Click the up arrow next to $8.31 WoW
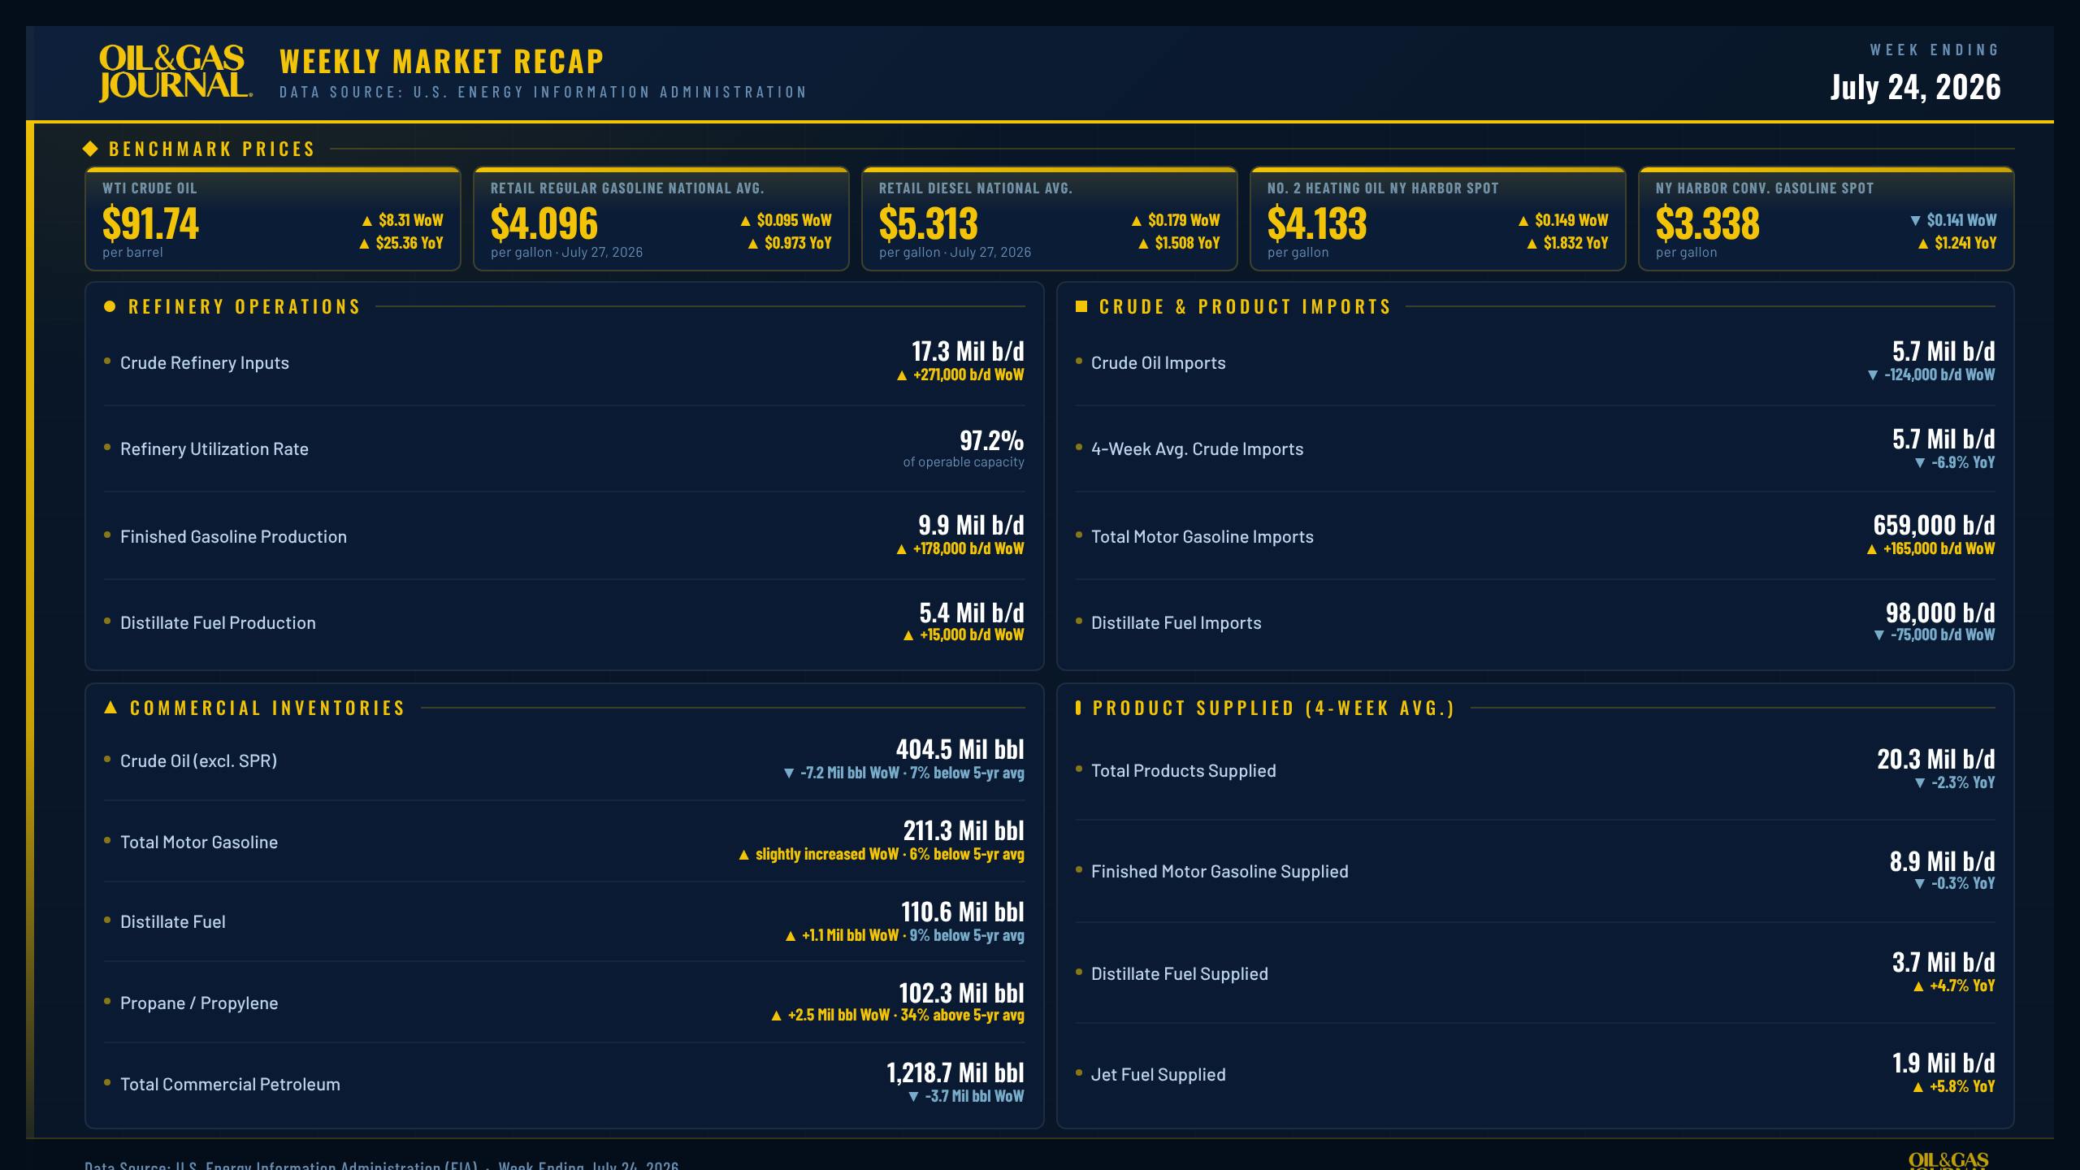The width and height of the screenshot is (2080, 1170). (366, 221)
